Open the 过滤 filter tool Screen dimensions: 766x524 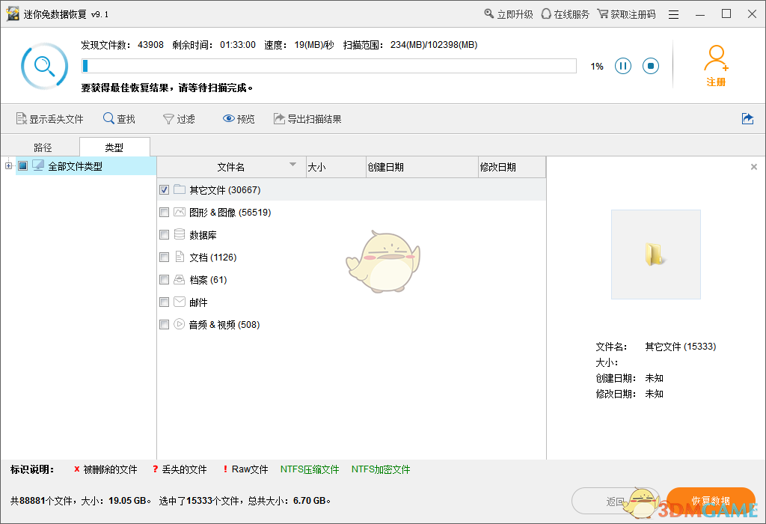point(179,118)
